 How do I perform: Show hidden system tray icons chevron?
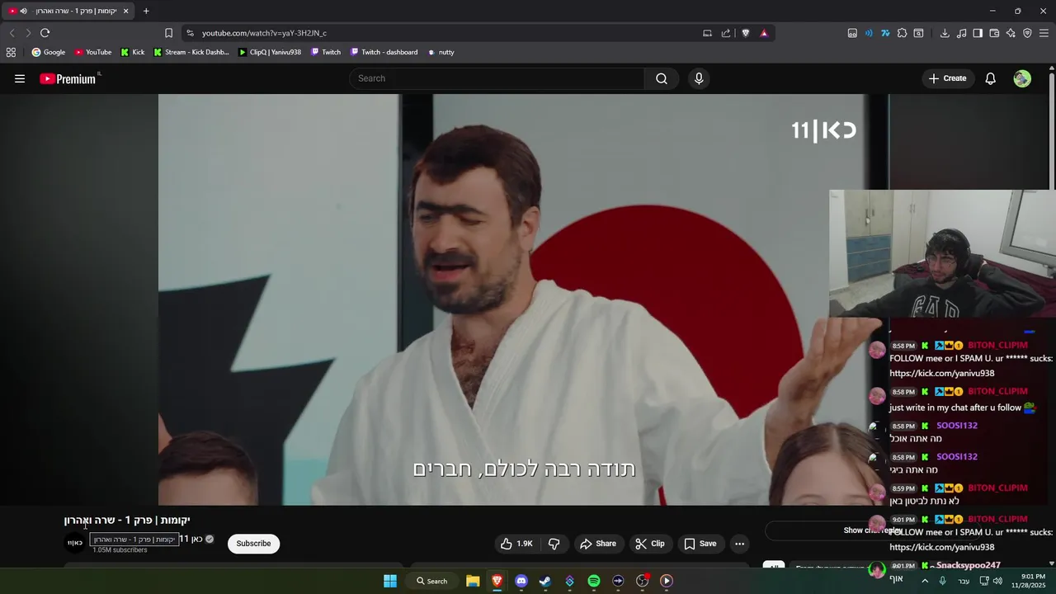pos(925,581)
